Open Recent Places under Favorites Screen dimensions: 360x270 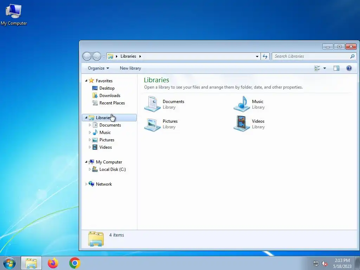pyautogui.click(x=112, y=103)
